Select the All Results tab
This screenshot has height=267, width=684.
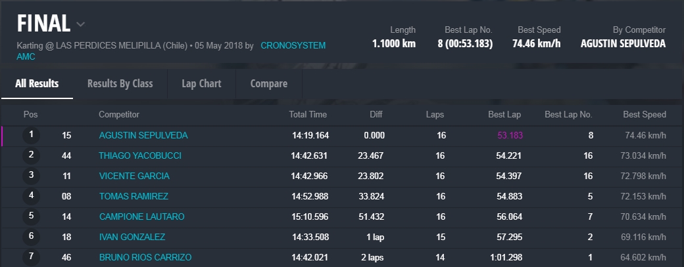pyautogui.click(x=37, y=83)
